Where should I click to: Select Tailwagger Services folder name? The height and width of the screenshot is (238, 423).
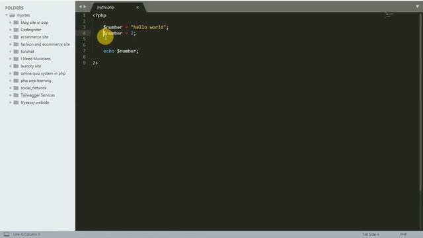point(38,95)
